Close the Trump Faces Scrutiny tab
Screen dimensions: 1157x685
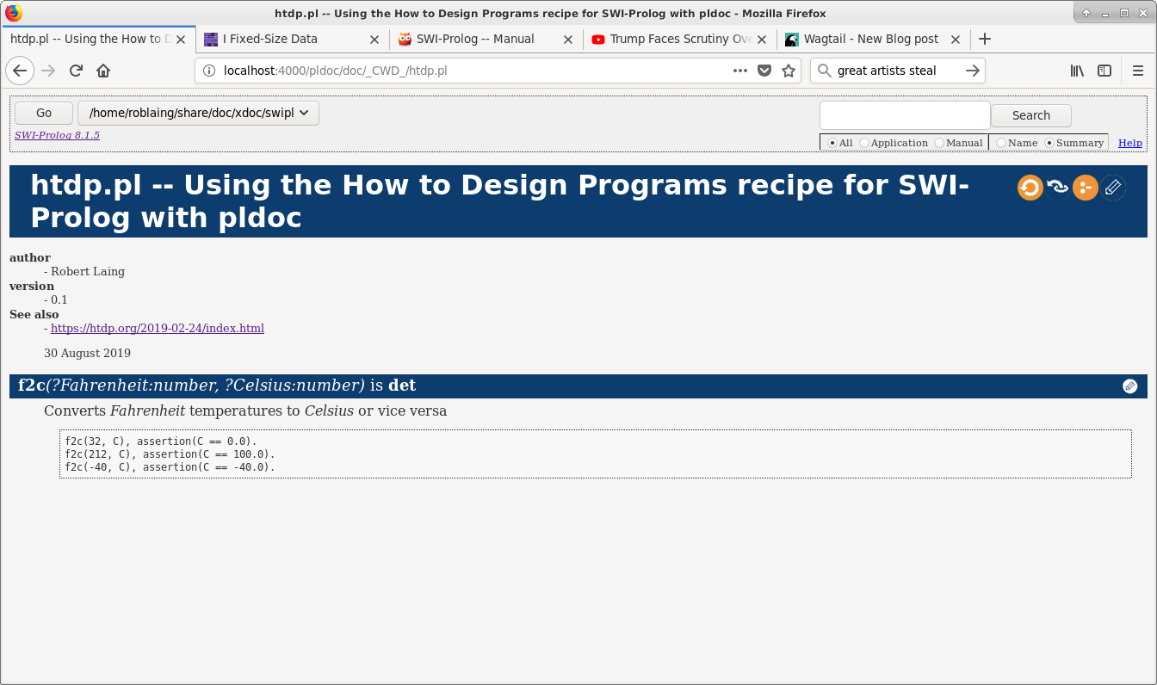[x=762, y=39]
